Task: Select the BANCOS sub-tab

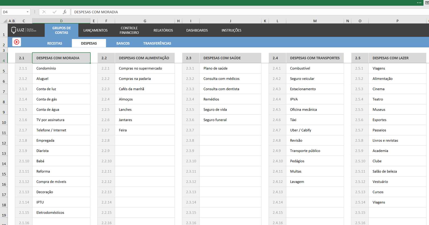Action: point(123,43)
